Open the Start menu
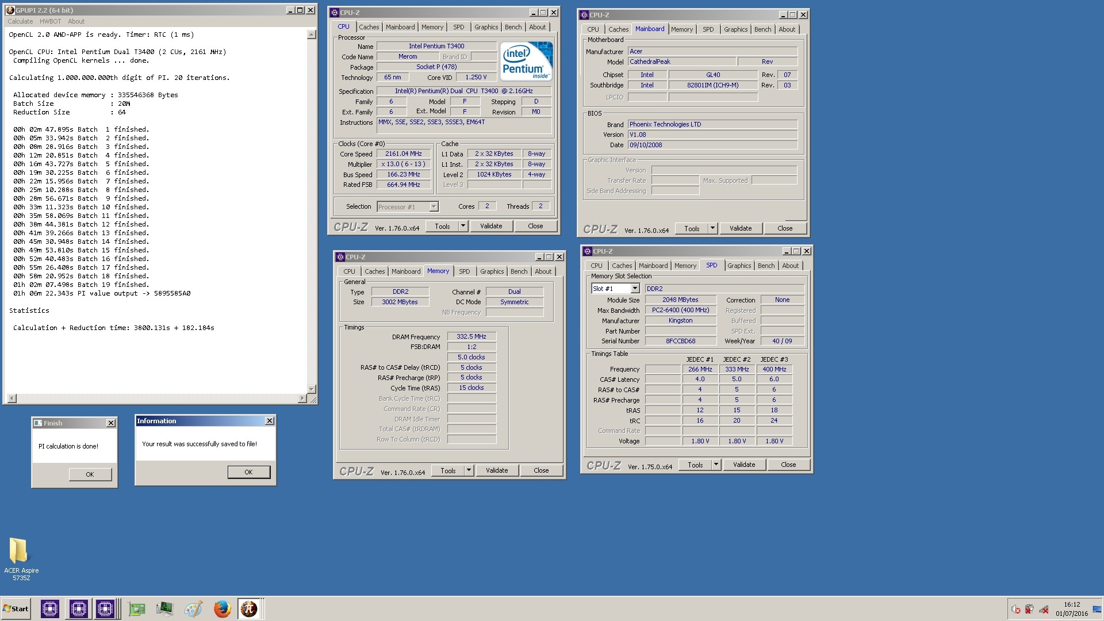1104x621 pixels. (x=16, y=609)
